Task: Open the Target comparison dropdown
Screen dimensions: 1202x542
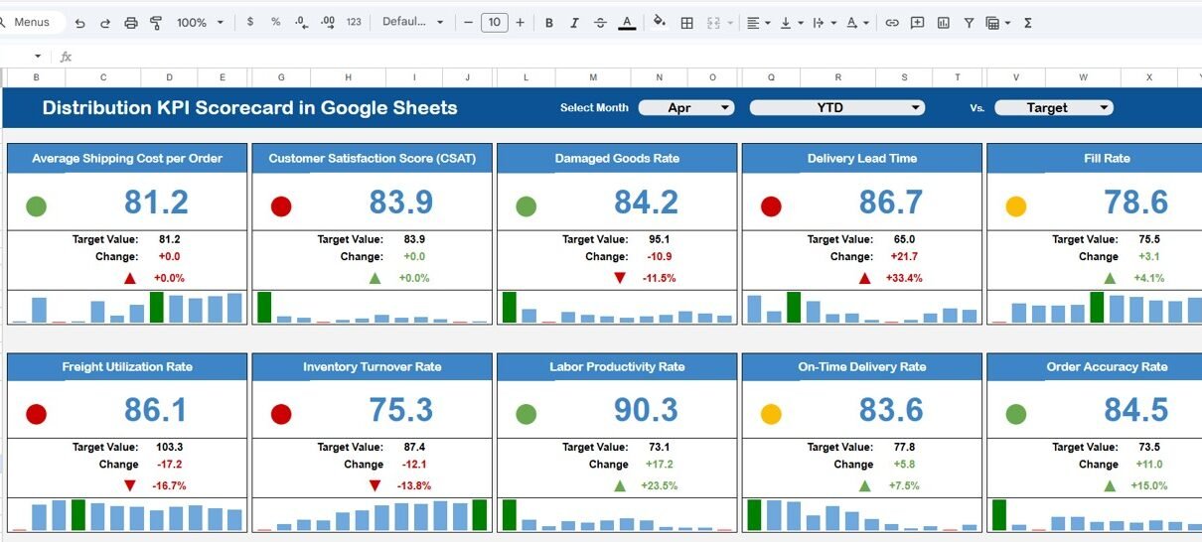Action: pos(1053,107)
